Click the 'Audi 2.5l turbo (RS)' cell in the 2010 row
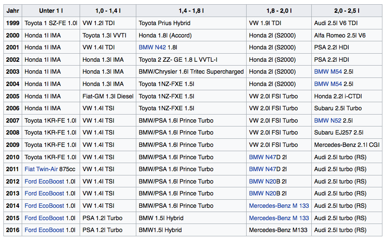This screenshot has width=385, height=241. tap(347, 157)
